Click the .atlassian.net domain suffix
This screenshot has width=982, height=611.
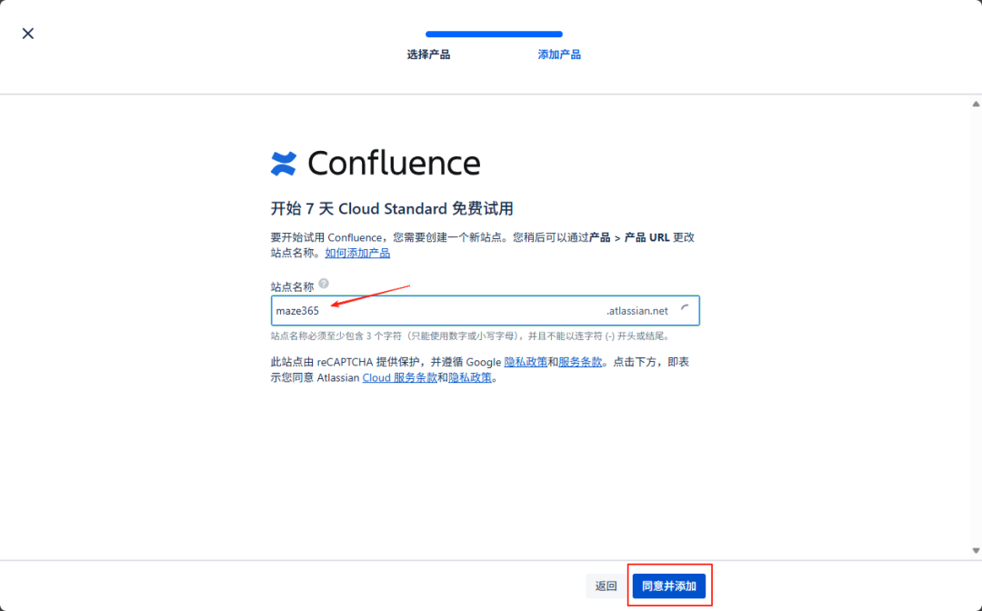click(636, 311)
